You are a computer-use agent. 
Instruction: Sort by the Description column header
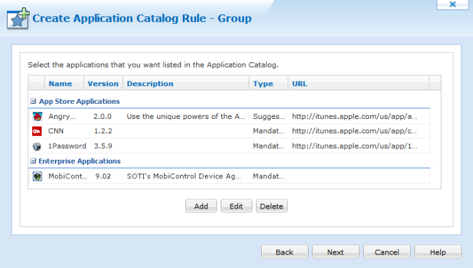(x=150, y=83)
